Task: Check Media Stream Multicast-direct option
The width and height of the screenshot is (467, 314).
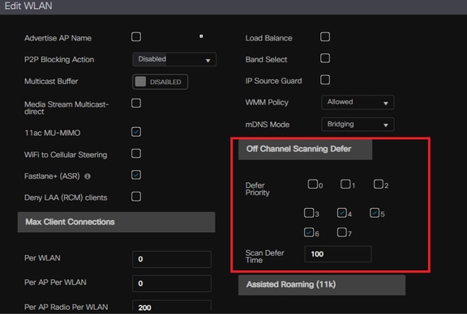Action: click(136, 103)
